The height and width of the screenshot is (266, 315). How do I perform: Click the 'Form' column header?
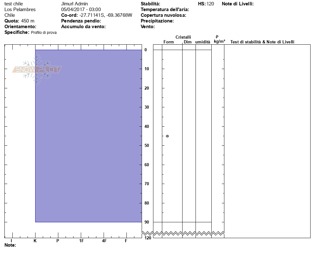point(169,42)
